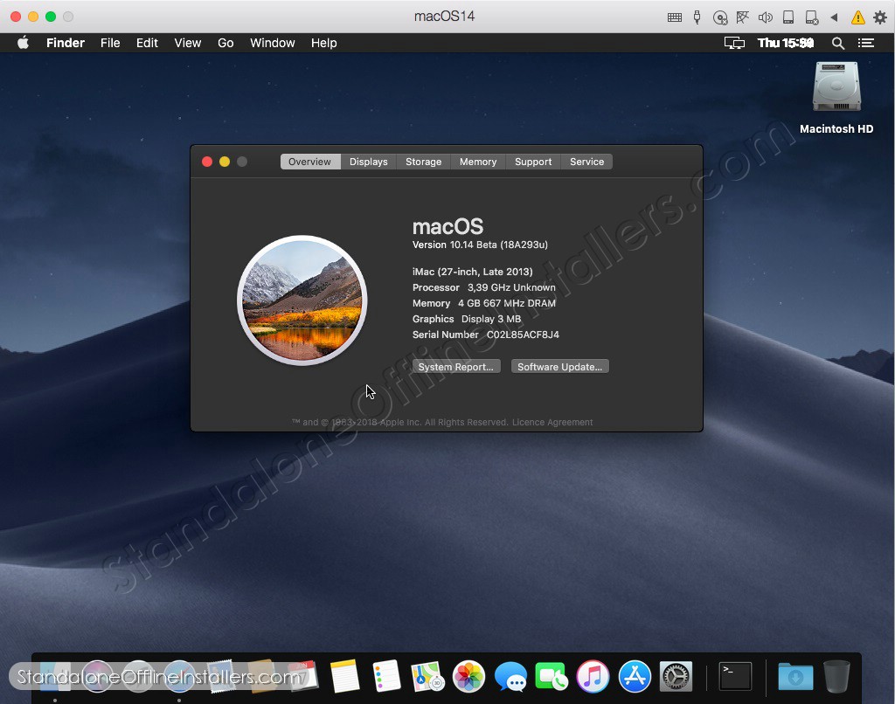Open Terminal from the Dock

(x=735, y=676)
